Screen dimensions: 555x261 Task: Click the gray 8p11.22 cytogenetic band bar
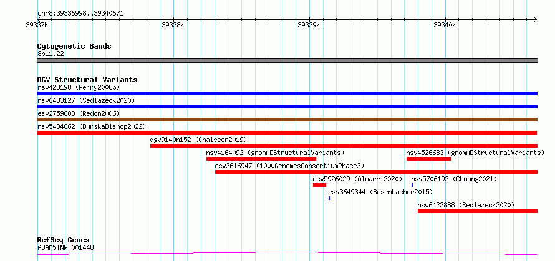point(287,60)
